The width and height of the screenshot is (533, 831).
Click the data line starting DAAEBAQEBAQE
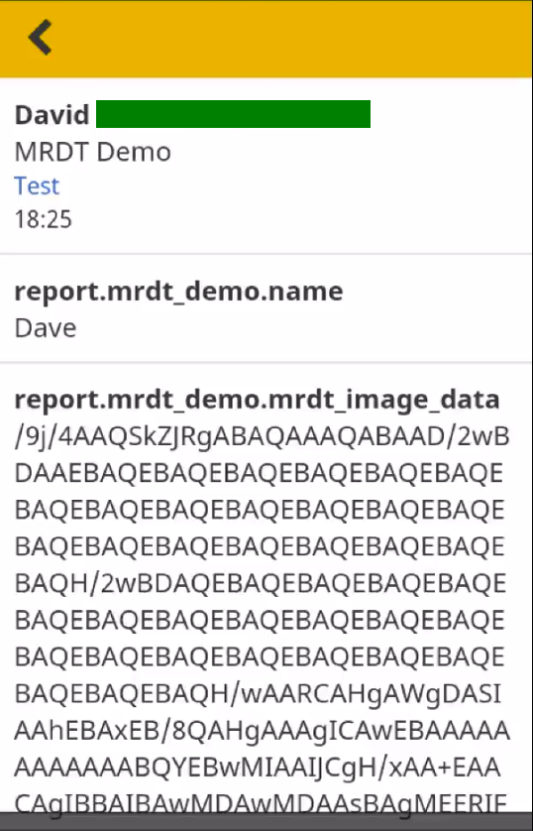tap(259, 473)
